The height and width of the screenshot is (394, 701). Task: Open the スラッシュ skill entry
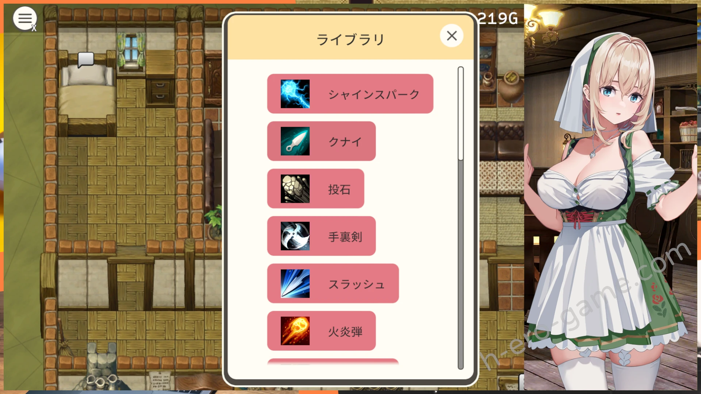point(333,283)
